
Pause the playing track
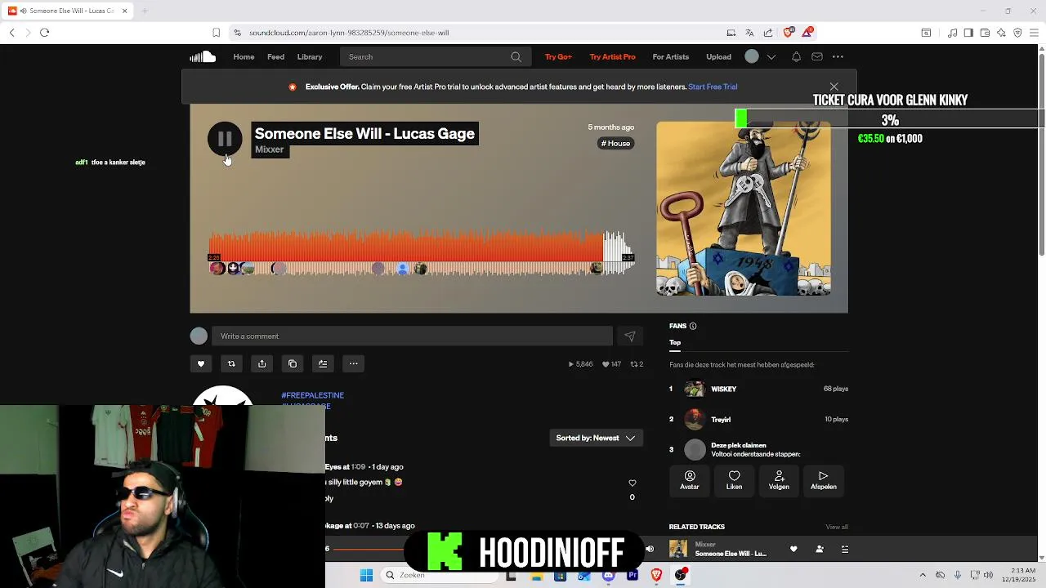click(225, 139)
